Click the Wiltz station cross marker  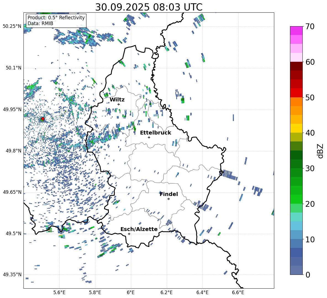coord(118,104)
